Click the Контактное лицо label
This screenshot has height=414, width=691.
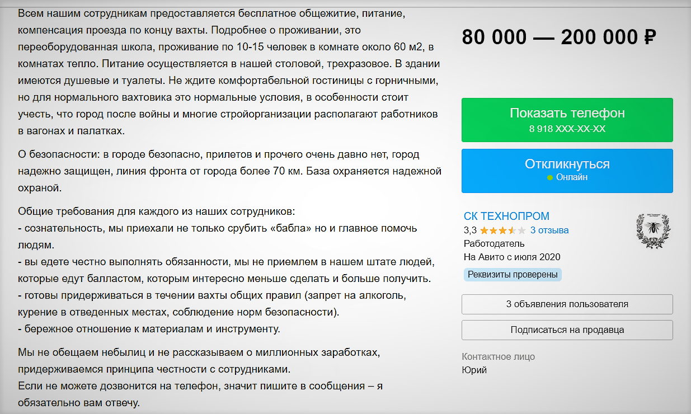[x=499, y=357]
